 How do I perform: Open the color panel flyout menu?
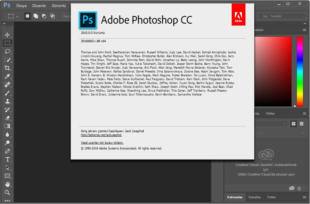(x=305, y=30)
